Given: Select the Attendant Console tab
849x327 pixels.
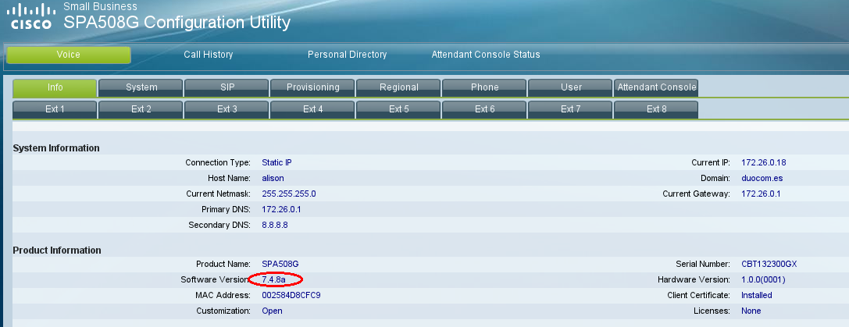Looking at the screenshot, I should pos(656,87).
